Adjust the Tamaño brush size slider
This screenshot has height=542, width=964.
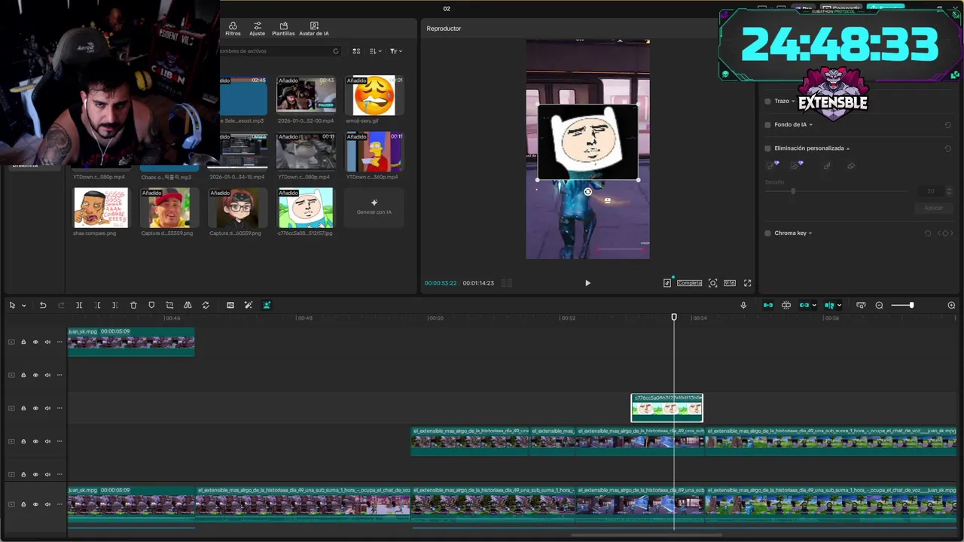(793, 191)
